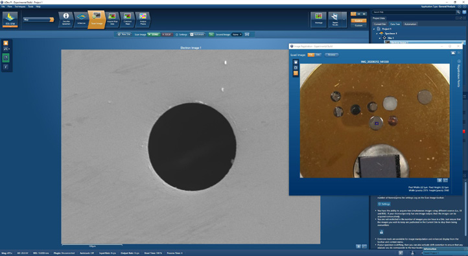Image resolution: width=468 pixels, height=256 pixels.
Task: Click the image icon top-right of Image Registration
Action: click(453, 52)
